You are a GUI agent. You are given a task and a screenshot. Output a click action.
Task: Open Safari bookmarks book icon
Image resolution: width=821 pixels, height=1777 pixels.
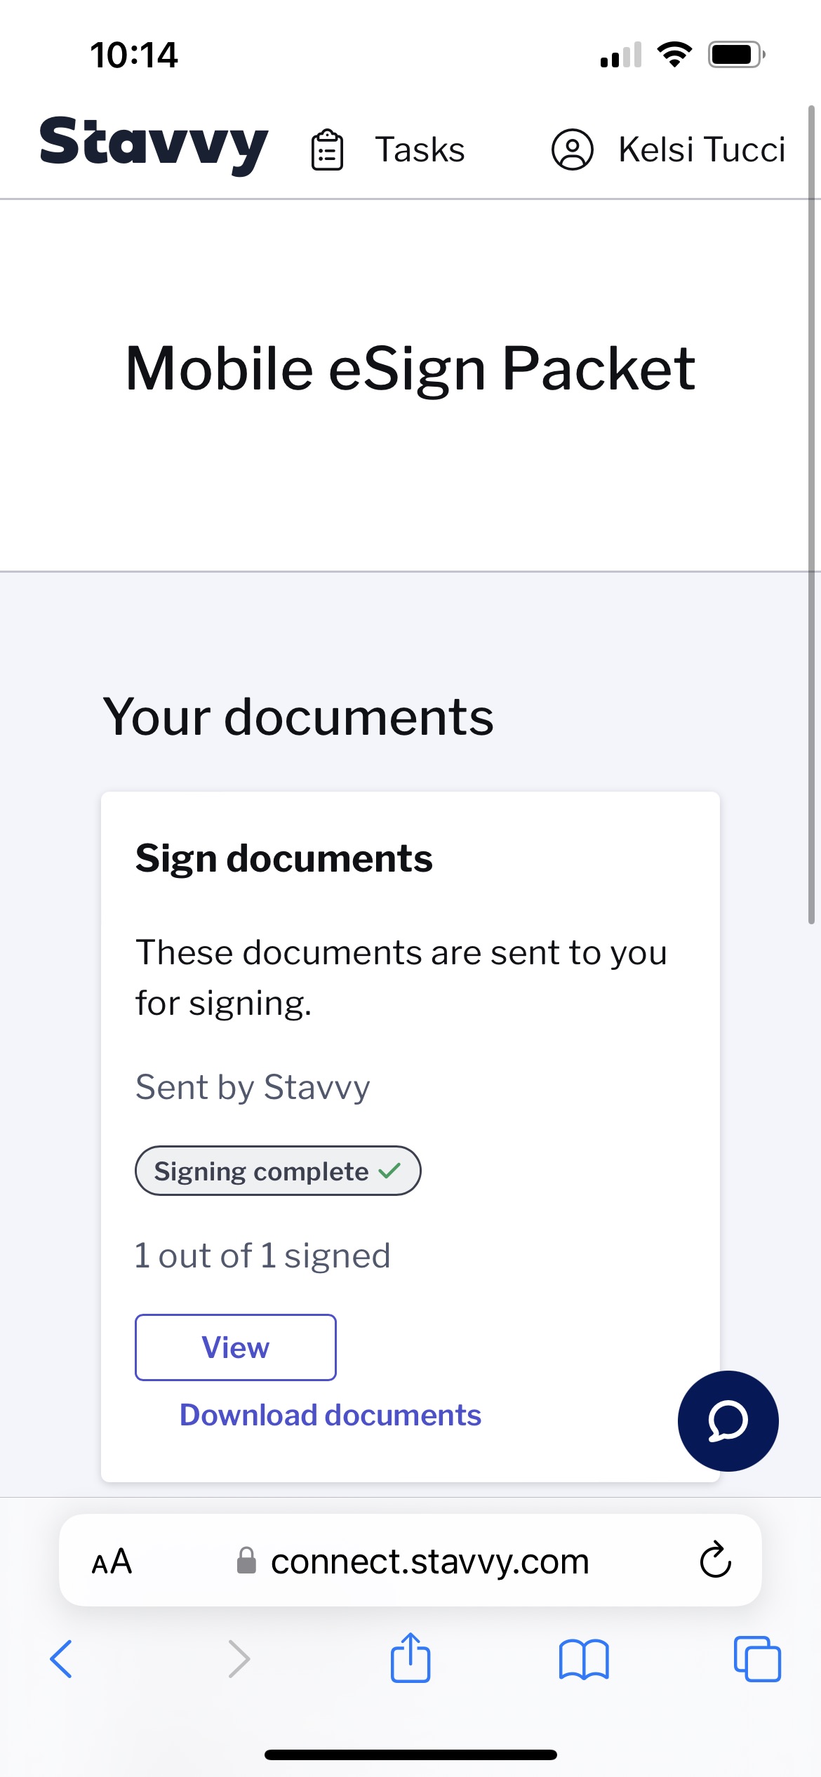click(584, 1659)
